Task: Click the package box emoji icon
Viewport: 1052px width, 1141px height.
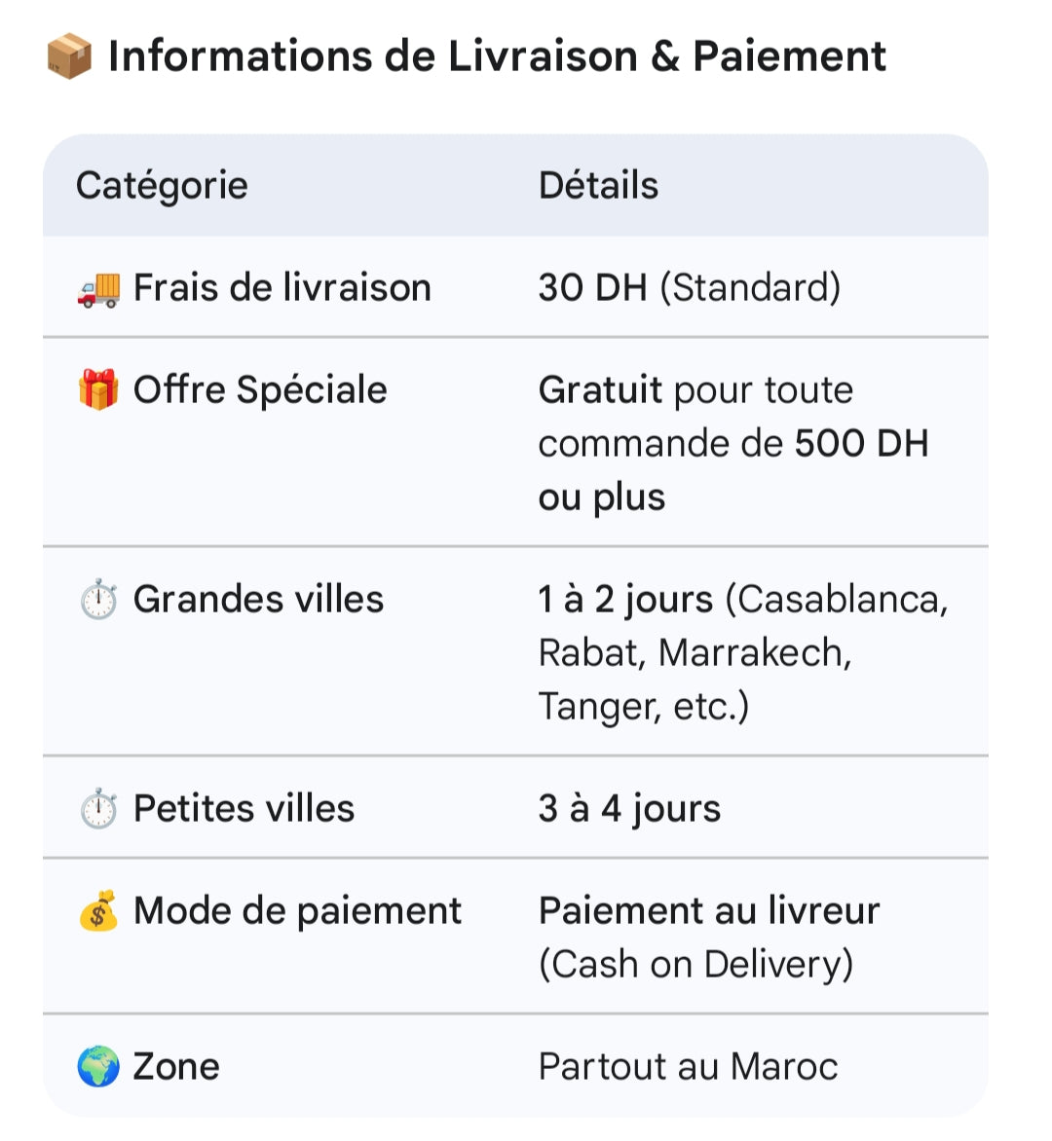Action: click(69, 56)
